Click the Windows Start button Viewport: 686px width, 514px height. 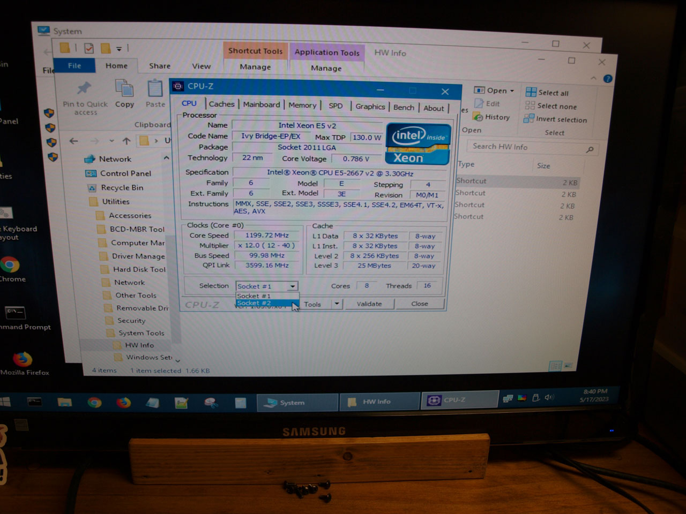[5, 401]
